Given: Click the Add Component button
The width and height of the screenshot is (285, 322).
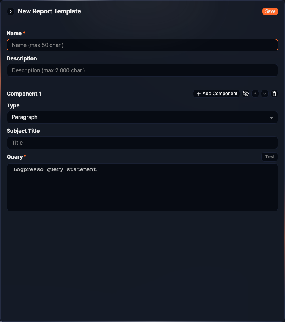Looking at the screenshot, I should [x=217, y=94].
